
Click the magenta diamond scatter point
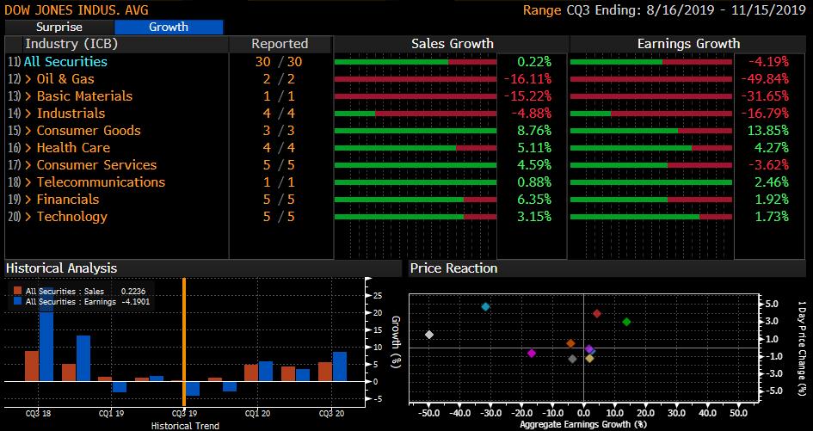(x=532, y=353)
